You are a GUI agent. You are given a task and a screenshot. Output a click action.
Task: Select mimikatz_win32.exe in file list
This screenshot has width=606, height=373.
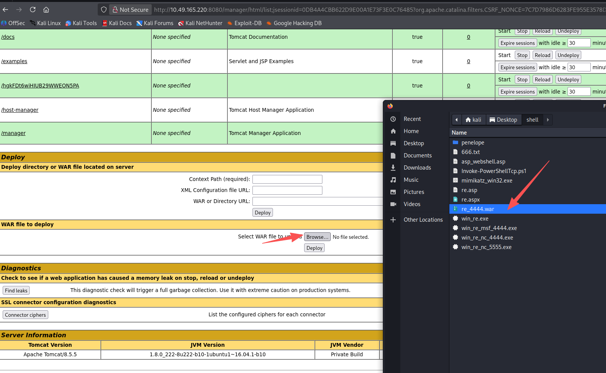coord(487,181)
